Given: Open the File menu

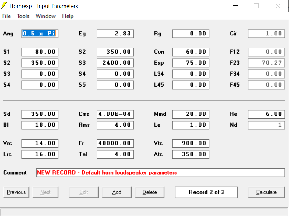Looking at the screenshot, I should tap(6, 16).
